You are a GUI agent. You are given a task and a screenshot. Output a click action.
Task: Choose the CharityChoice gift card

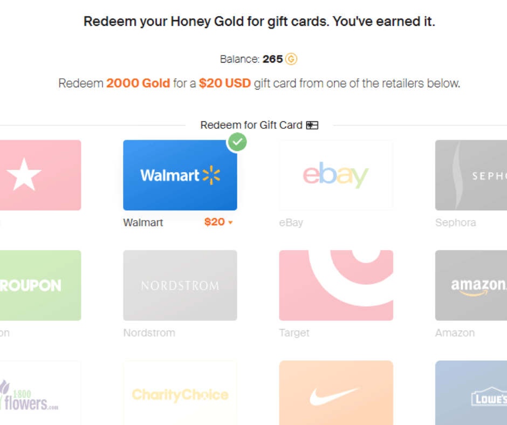click(180, 393)
